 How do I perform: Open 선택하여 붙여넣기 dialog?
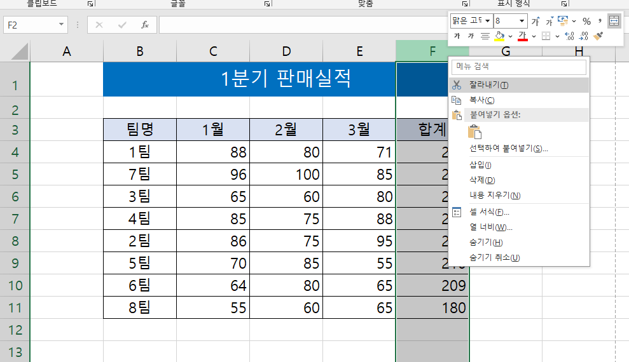pyautogui.click(x=519, y=149)
